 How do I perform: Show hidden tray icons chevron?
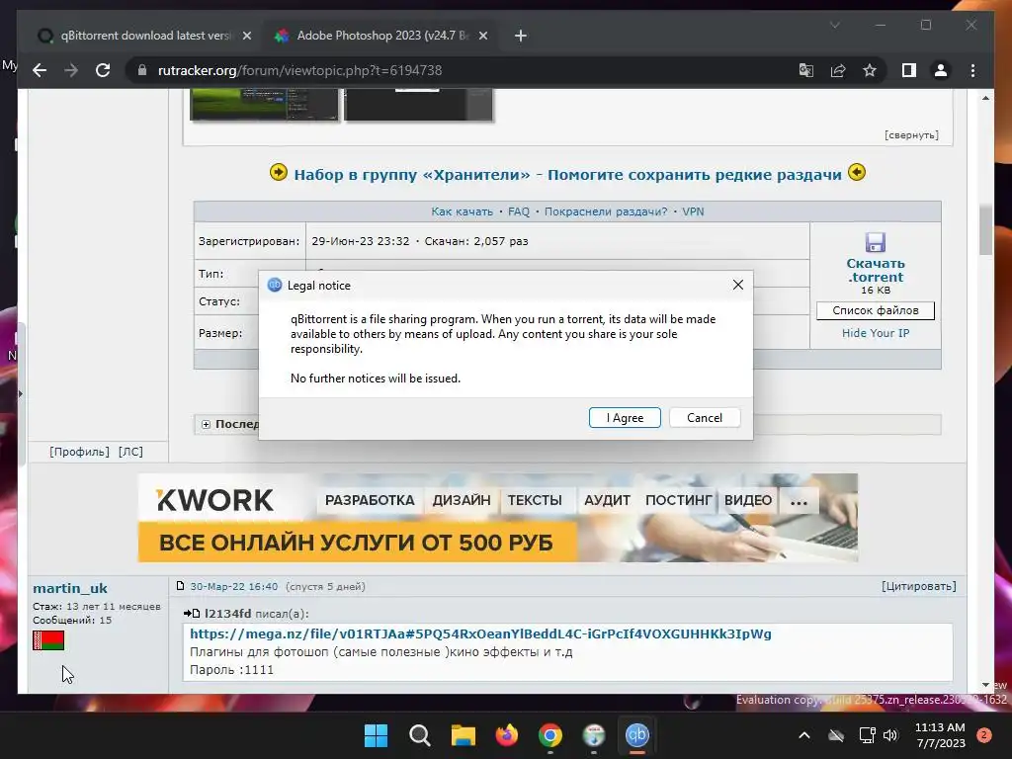click(804, 735)
